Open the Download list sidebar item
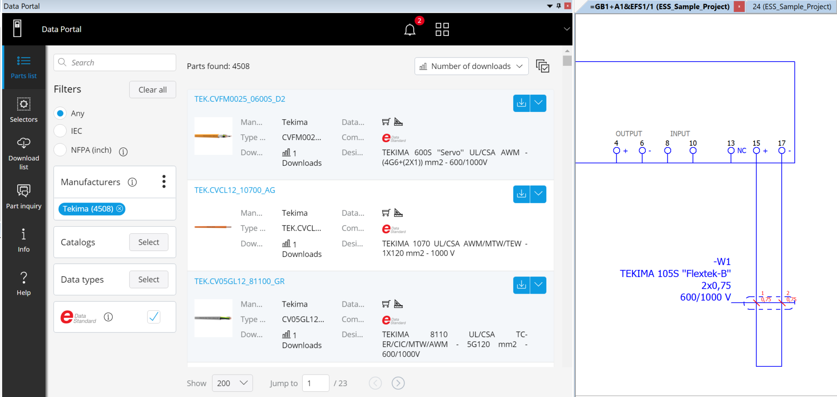Screen dimensions: 837x397 coord(24,154)
